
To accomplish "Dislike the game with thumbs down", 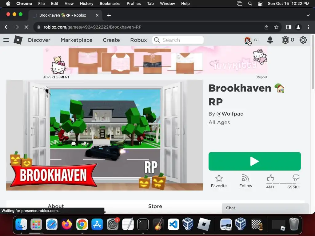I will coord(296,178).
